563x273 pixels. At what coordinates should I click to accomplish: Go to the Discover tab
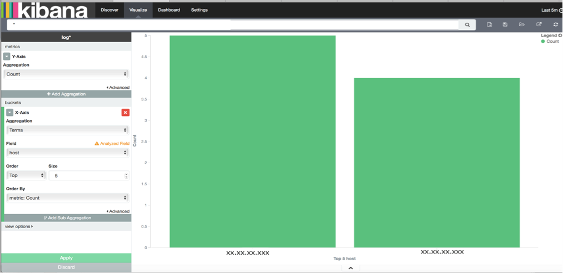[x=109, y=10]
